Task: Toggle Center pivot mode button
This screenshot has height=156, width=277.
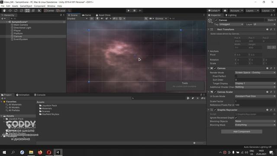Action: (x=49, y=10)
